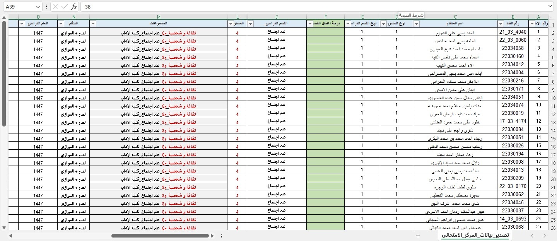Click the horizontal scrollbar thumb
This screenshot has width=557, height=241.
tap(161, 236)
